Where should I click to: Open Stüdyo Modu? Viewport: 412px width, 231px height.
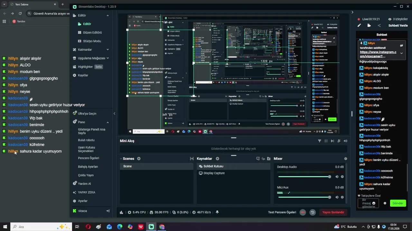point(92,41)
